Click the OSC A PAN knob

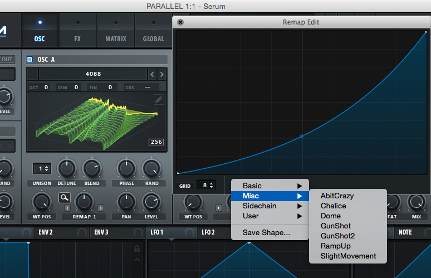click(126, 202)
